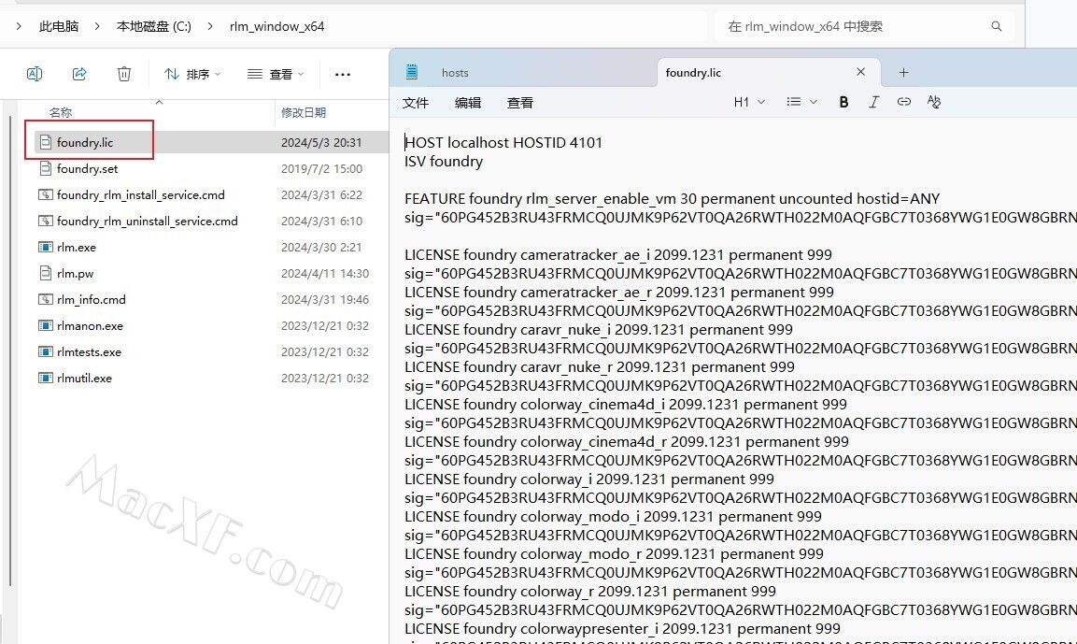
Task: Open the list style dropdown
Action: [801, 102]
